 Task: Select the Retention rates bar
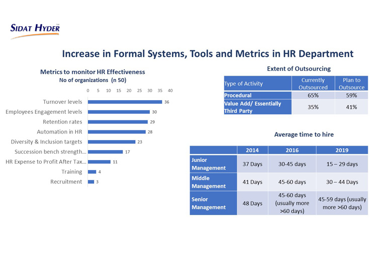(x=118, y=122)
